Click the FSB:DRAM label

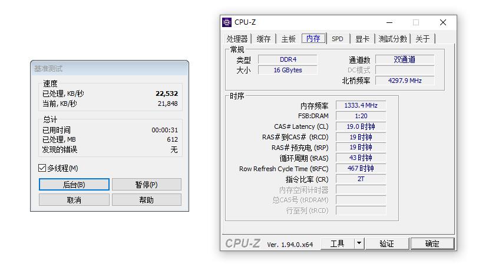(313, 116)
